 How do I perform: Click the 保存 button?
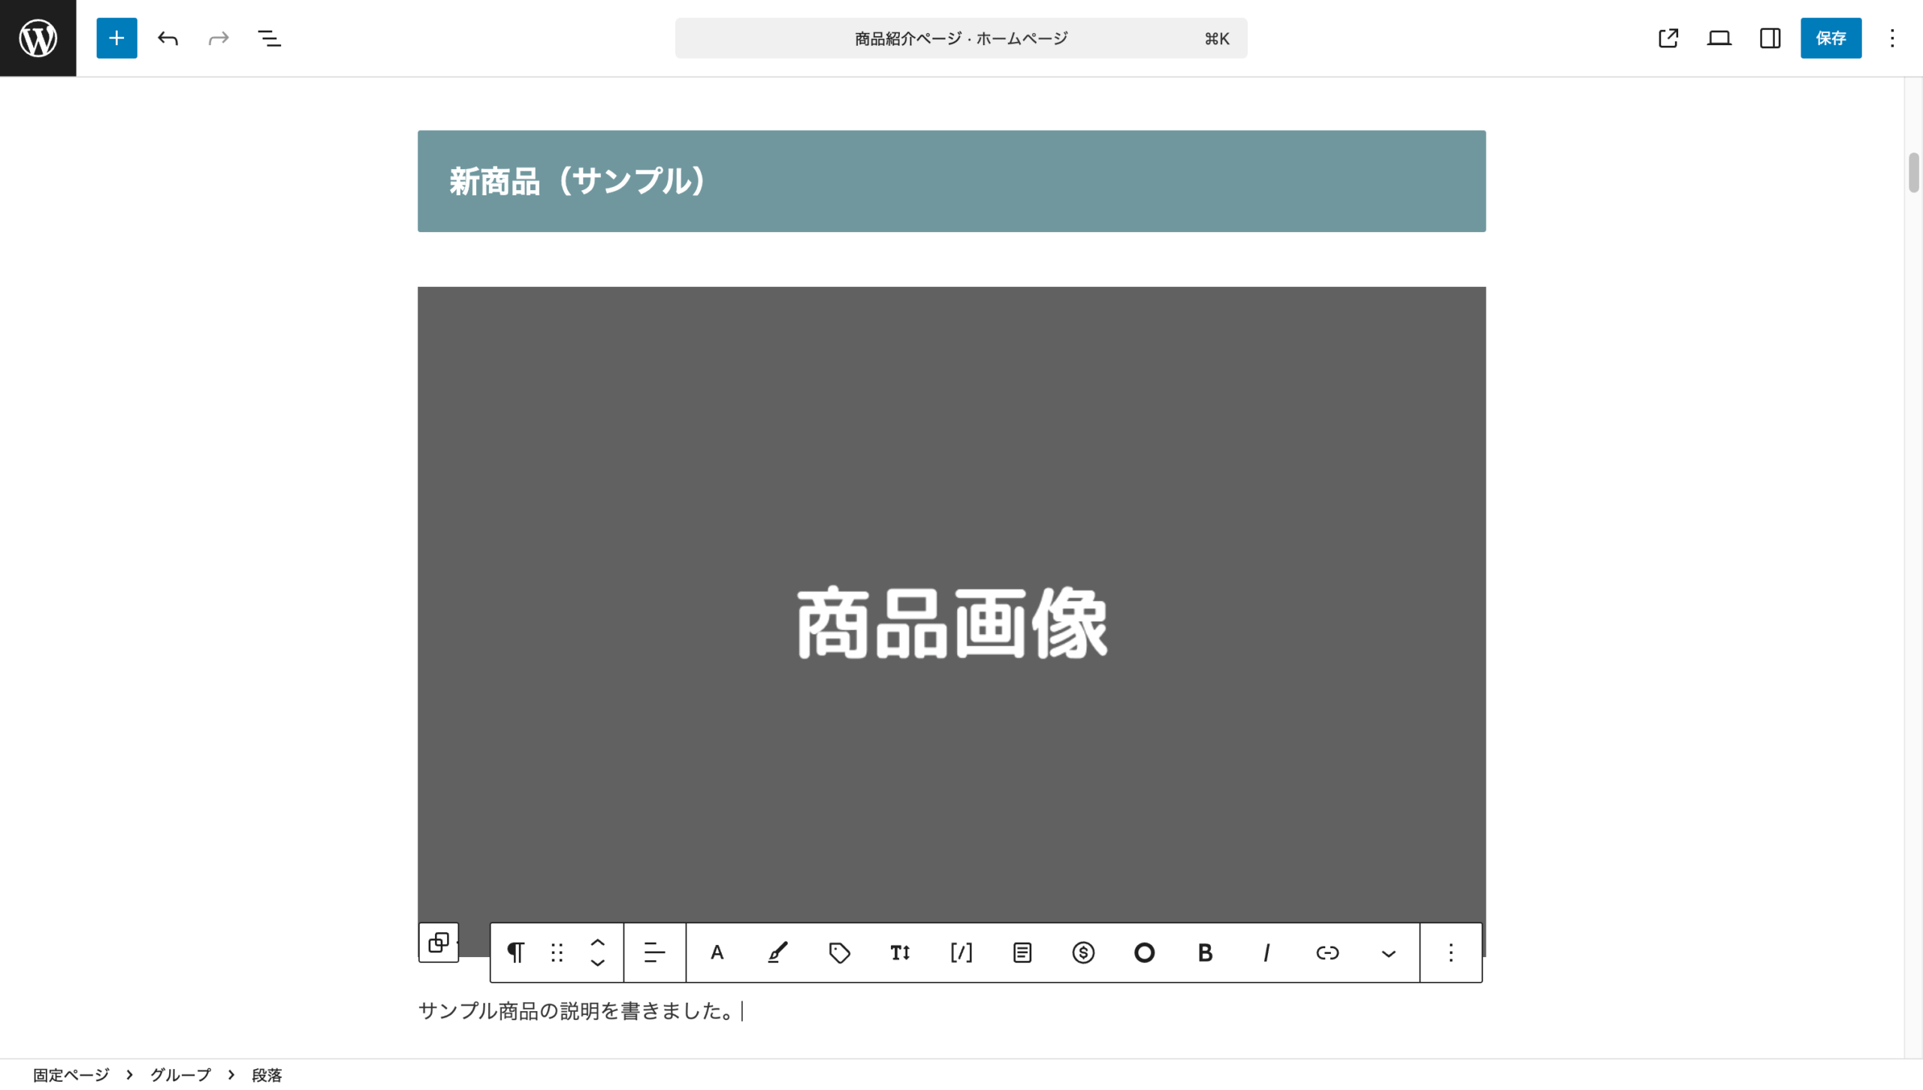[x=1830, y=38]
